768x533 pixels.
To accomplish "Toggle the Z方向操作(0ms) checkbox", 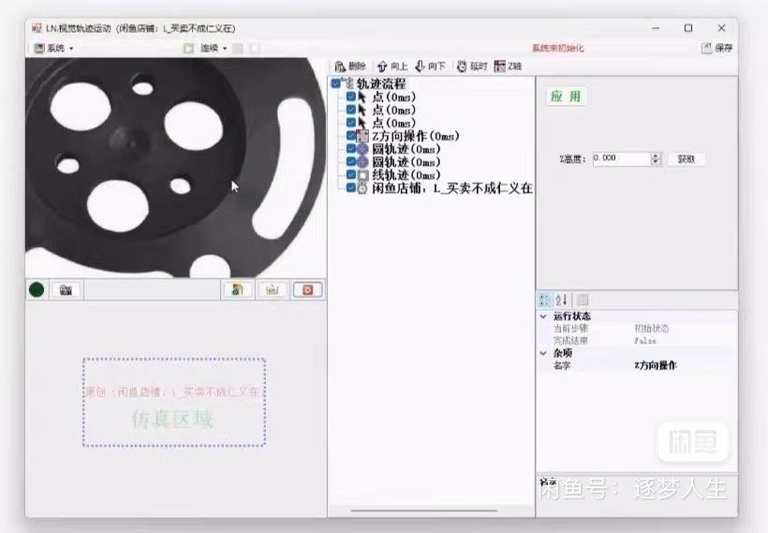I will click(x=351, y=136).
